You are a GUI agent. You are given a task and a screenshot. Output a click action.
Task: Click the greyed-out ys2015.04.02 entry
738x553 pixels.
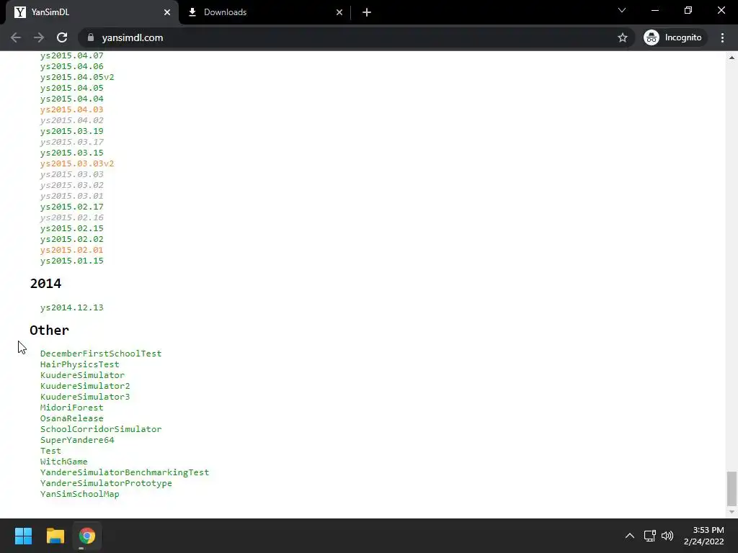pos(71,120)
